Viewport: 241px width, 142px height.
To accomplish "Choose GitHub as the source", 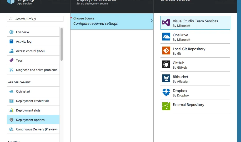I will point(195,64).
